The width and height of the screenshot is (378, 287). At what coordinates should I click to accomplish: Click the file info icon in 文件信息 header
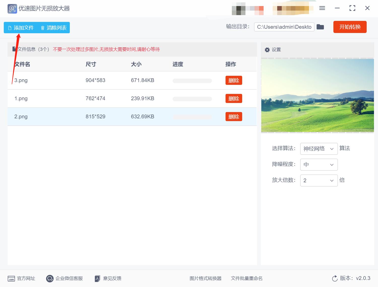click(x=14, y=49)
